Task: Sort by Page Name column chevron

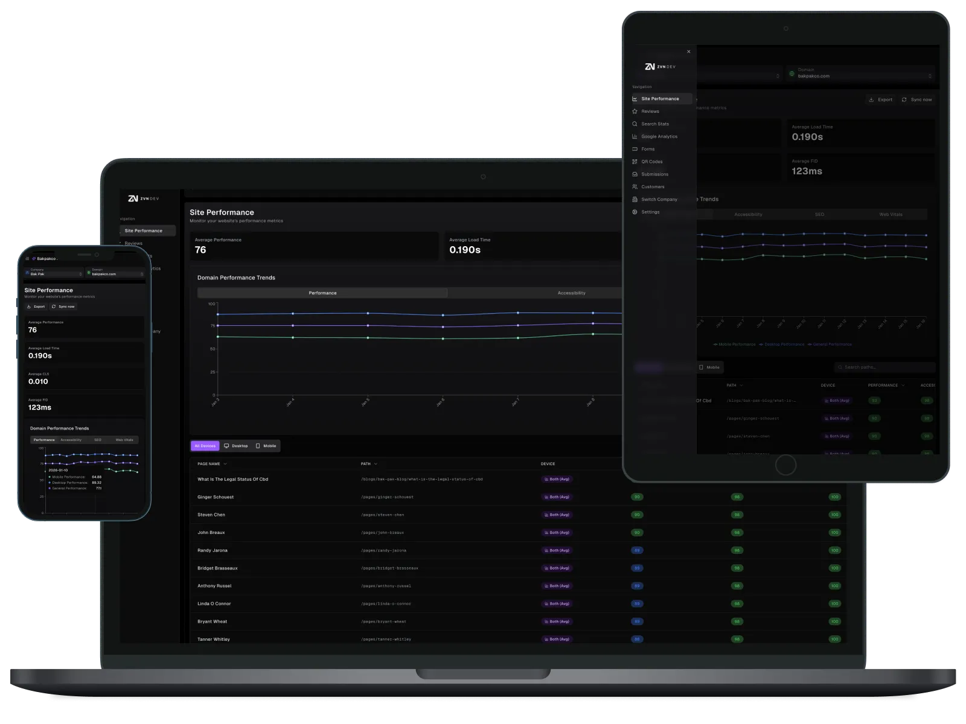Action: click(225, 464)
